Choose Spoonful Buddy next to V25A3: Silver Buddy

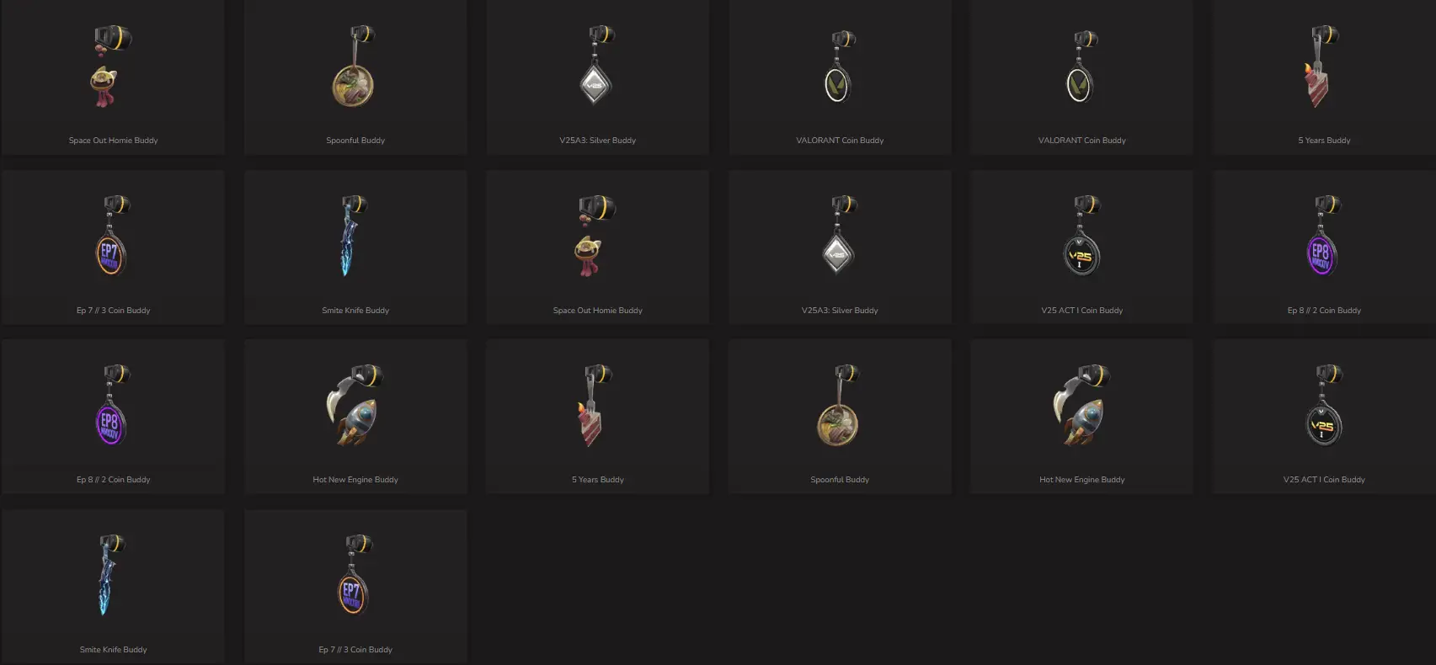click(x=355, y=77)
